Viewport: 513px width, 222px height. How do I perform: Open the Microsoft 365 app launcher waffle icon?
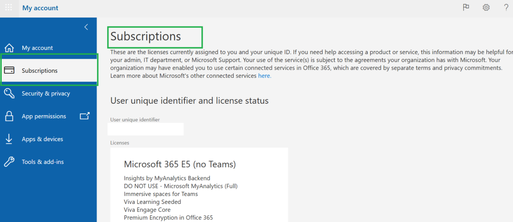tap(9, 8)
